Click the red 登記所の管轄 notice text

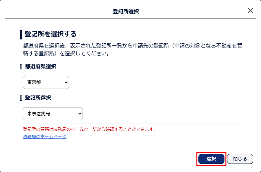point(90,129)
